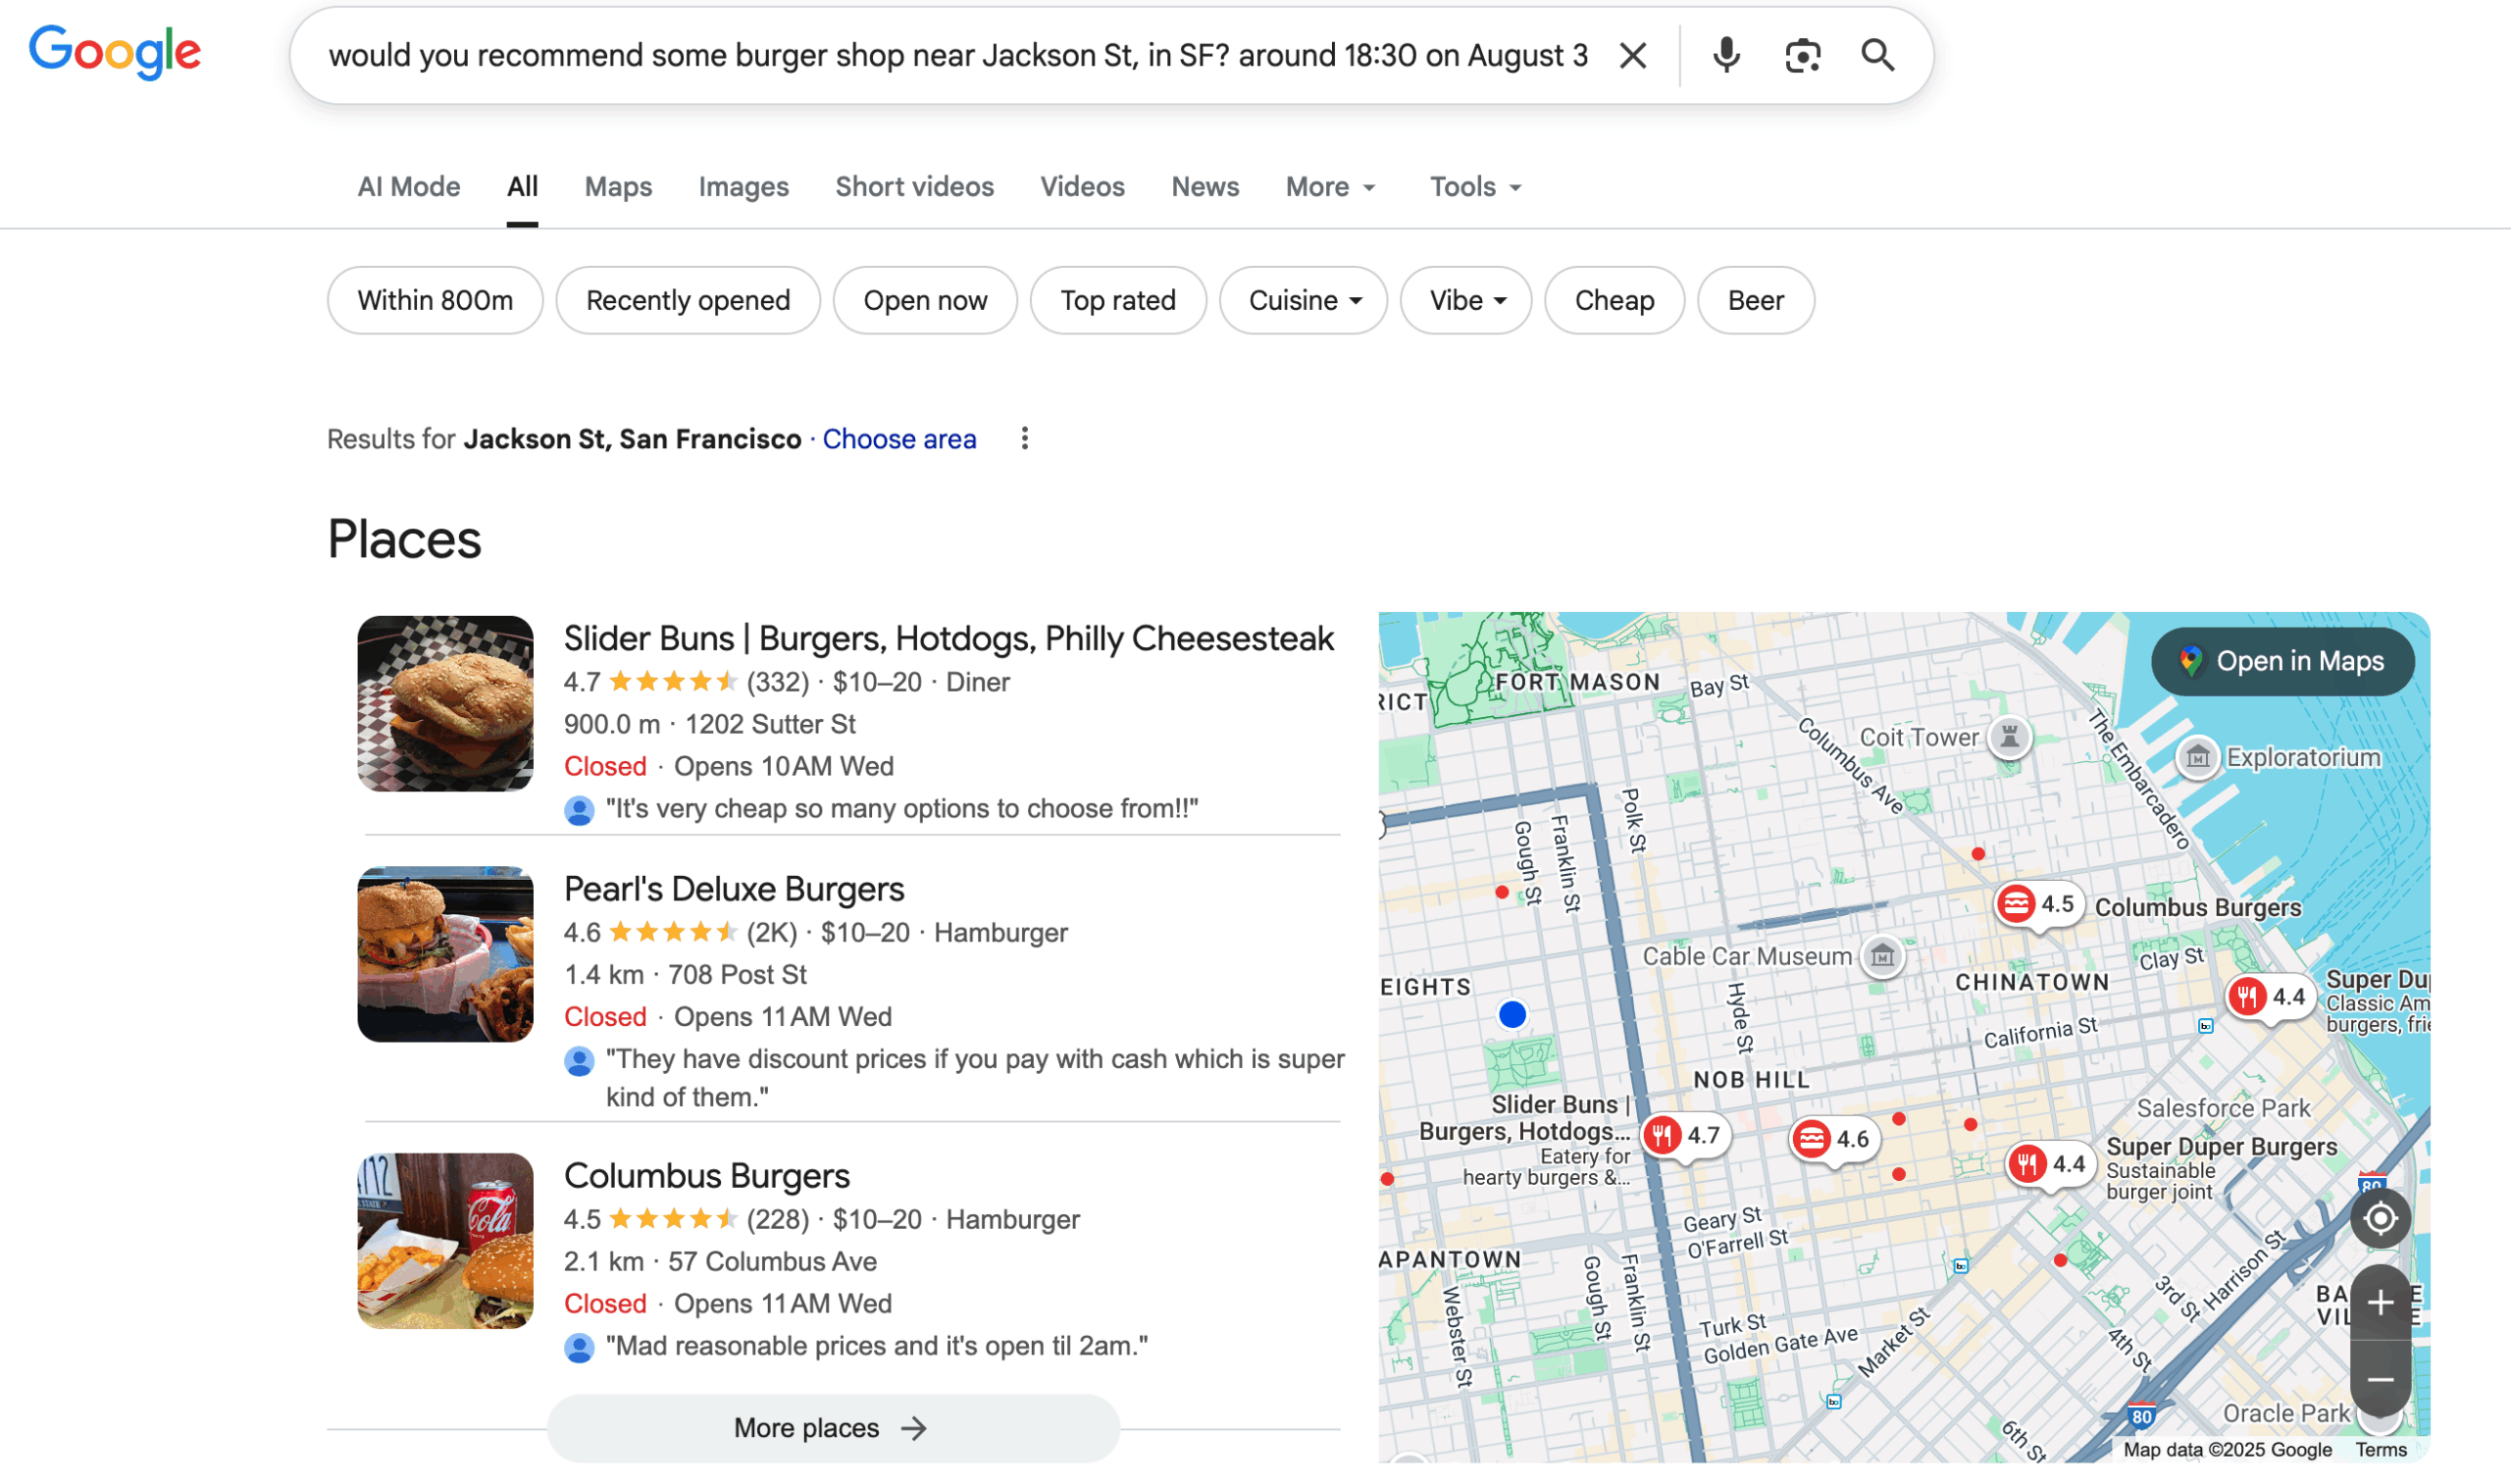Center map on my location icon

point(2379,1218)
